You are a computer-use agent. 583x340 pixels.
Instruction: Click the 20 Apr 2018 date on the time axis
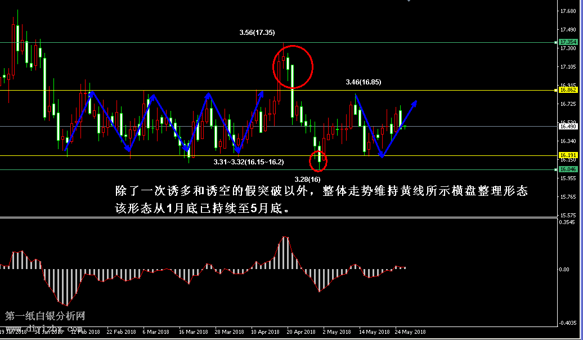[301, 332]
